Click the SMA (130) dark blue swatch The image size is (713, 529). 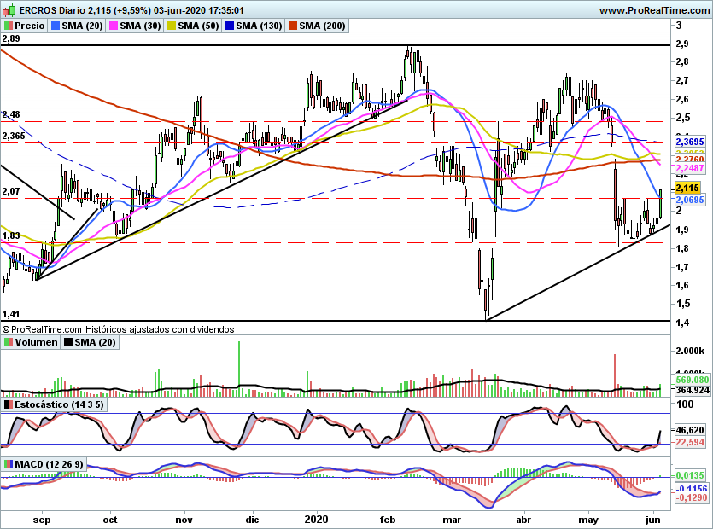tap(230, 26)
